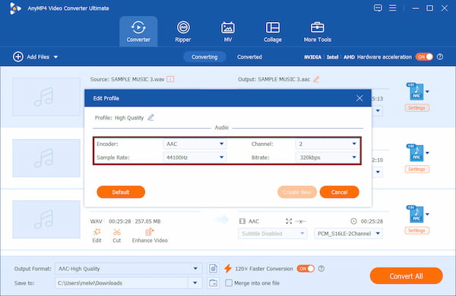Click the 120x Faster Conversion lightning icon

(x=228, y=269)
